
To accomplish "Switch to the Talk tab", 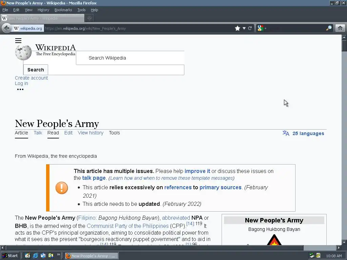I will coord(38,133).
